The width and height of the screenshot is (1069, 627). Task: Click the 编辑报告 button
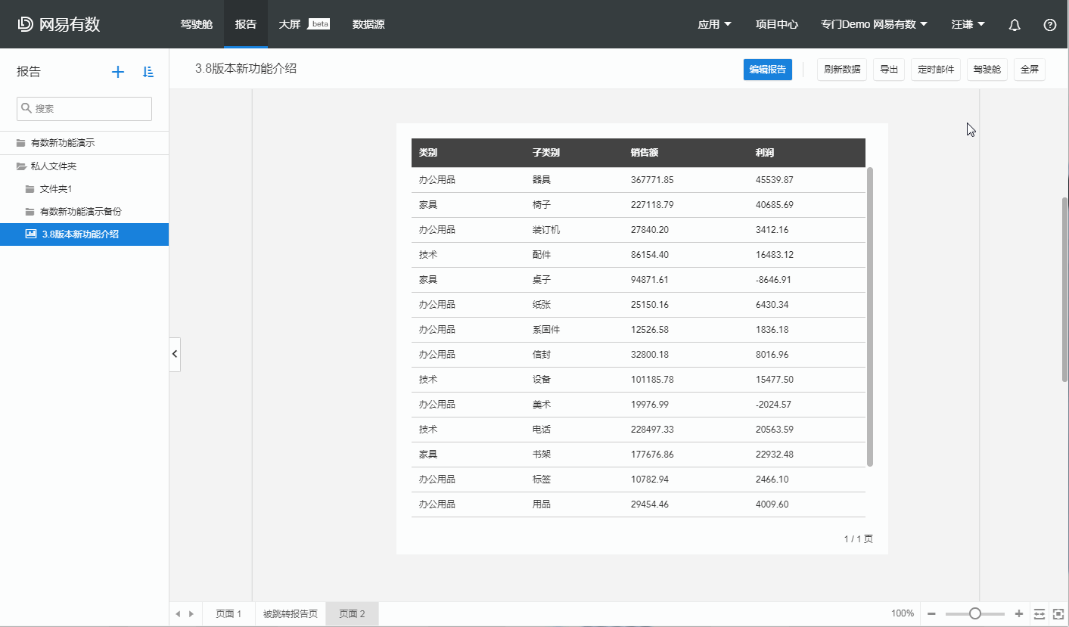(767, 70)
